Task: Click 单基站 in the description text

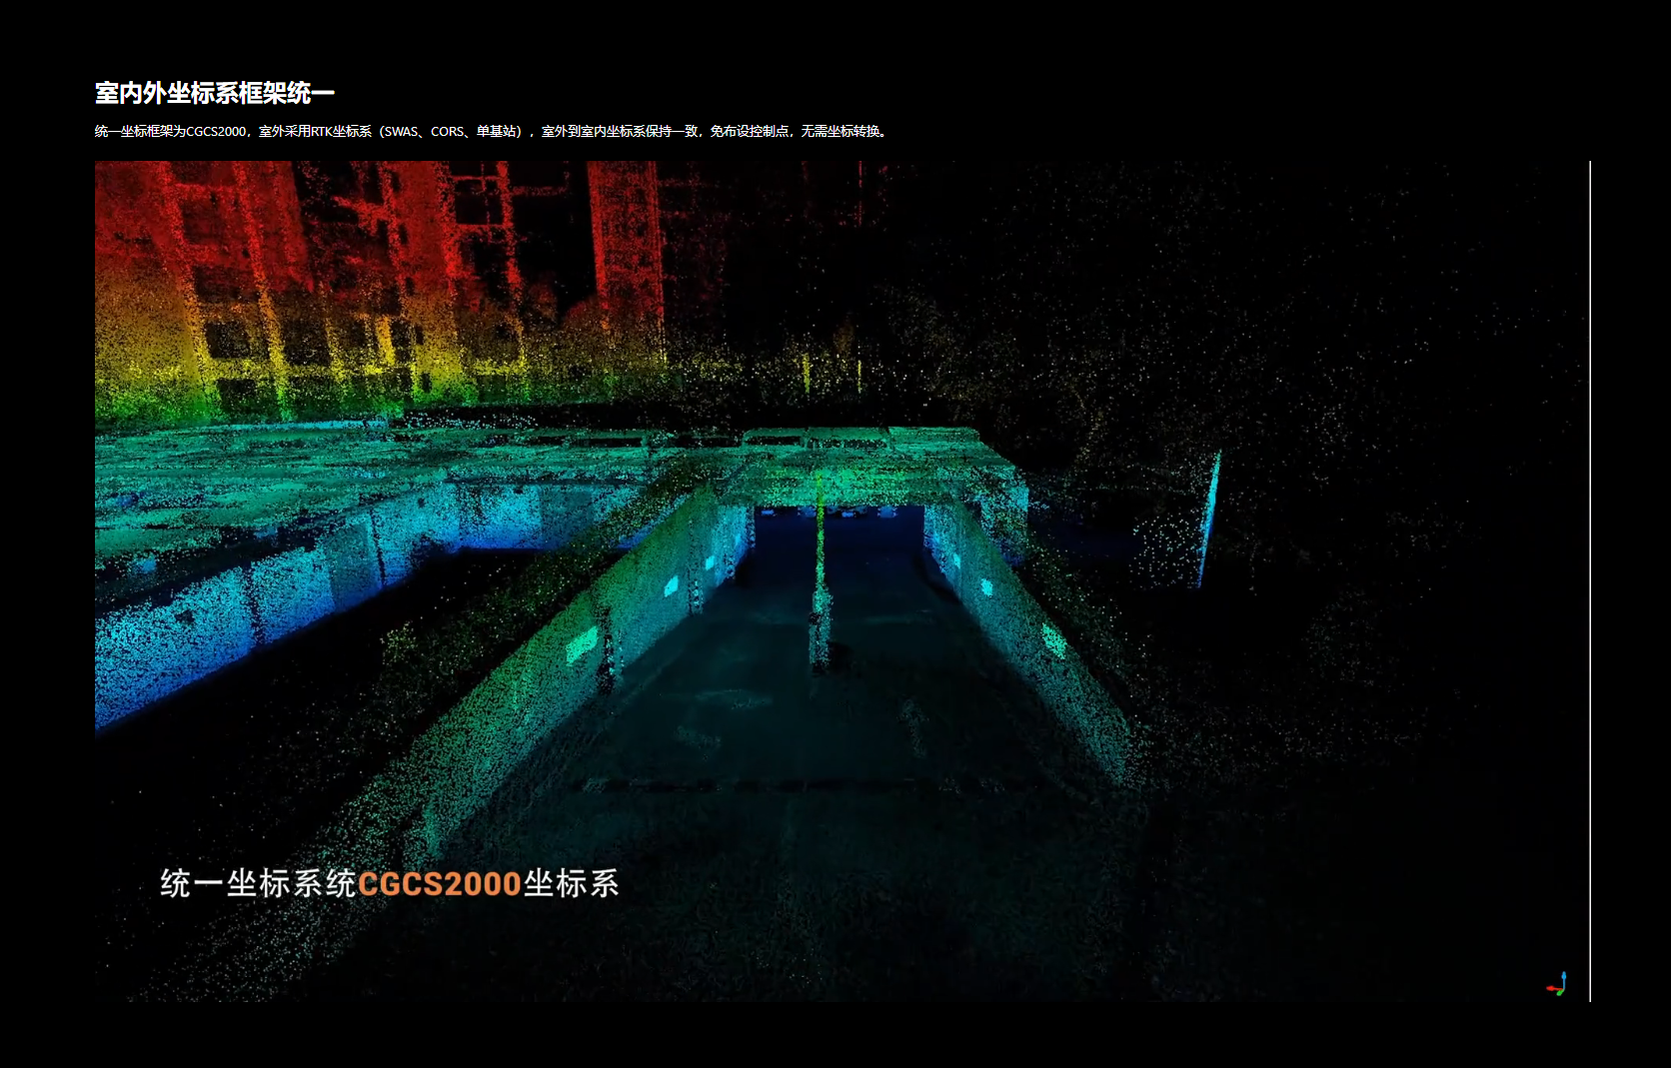Action: coord(496,132)
